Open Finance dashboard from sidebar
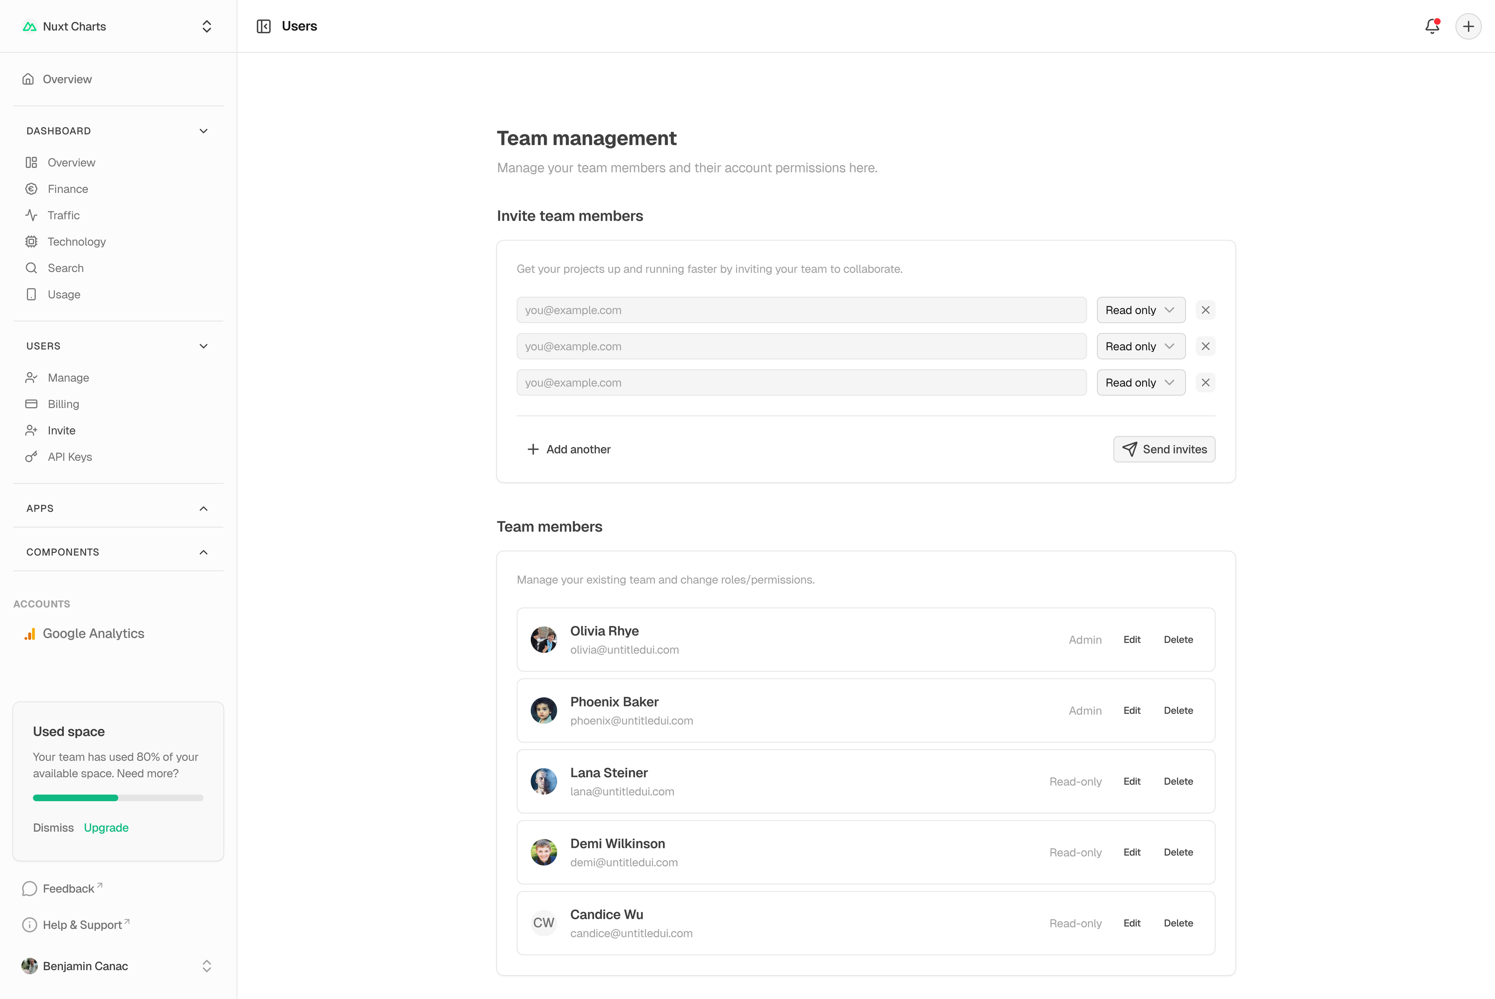 tap(68, 189)
